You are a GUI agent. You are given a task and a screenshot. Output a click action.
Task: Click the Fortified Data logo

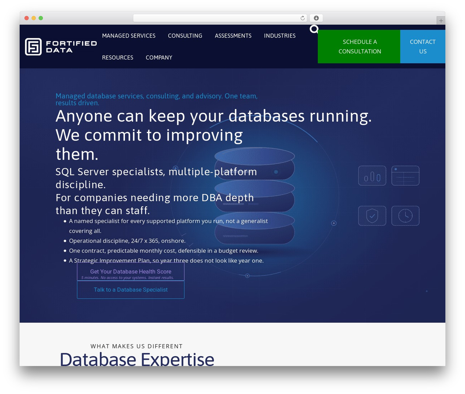point(61,47)
